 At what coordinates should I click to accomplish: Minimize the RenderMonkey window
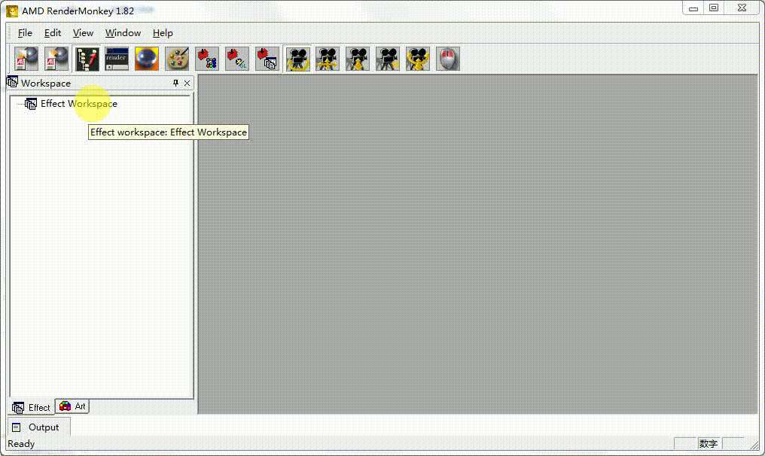tap(693, 8)
